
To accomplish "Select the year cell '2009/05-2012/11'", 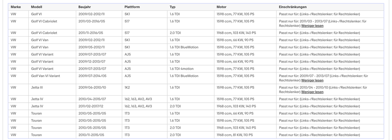I will (91, 47).
